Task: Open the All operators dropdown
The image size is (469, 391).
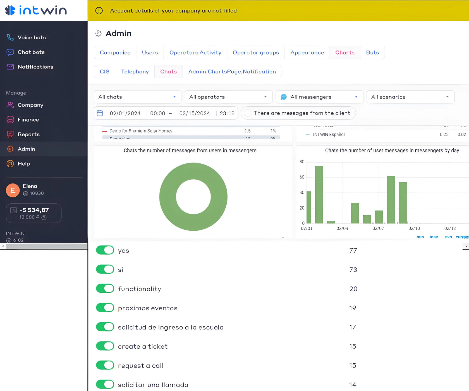Action: click(x=228, y=97)
